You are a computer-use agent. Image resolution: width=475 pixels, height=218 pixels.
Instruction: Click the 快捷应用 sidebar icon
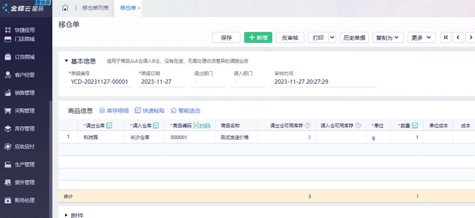tap(8, 30)
